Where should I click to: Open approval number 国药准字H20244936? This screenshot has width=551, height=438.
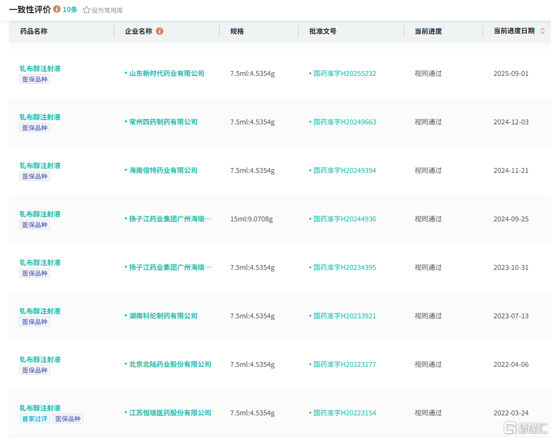[x=345, y=219]
